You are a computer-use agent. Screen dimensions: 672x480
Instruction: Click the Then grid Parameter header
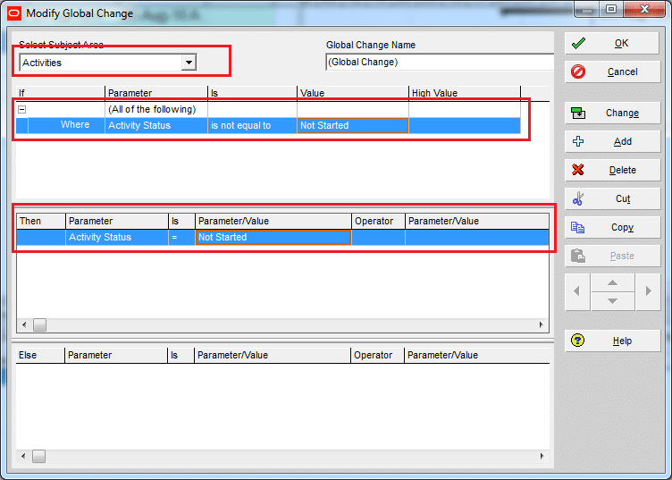(116, 221)
